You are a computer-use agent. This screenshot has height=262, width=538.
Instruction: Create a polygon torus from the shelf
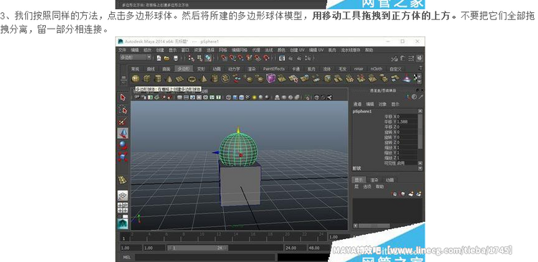(192, 79)
